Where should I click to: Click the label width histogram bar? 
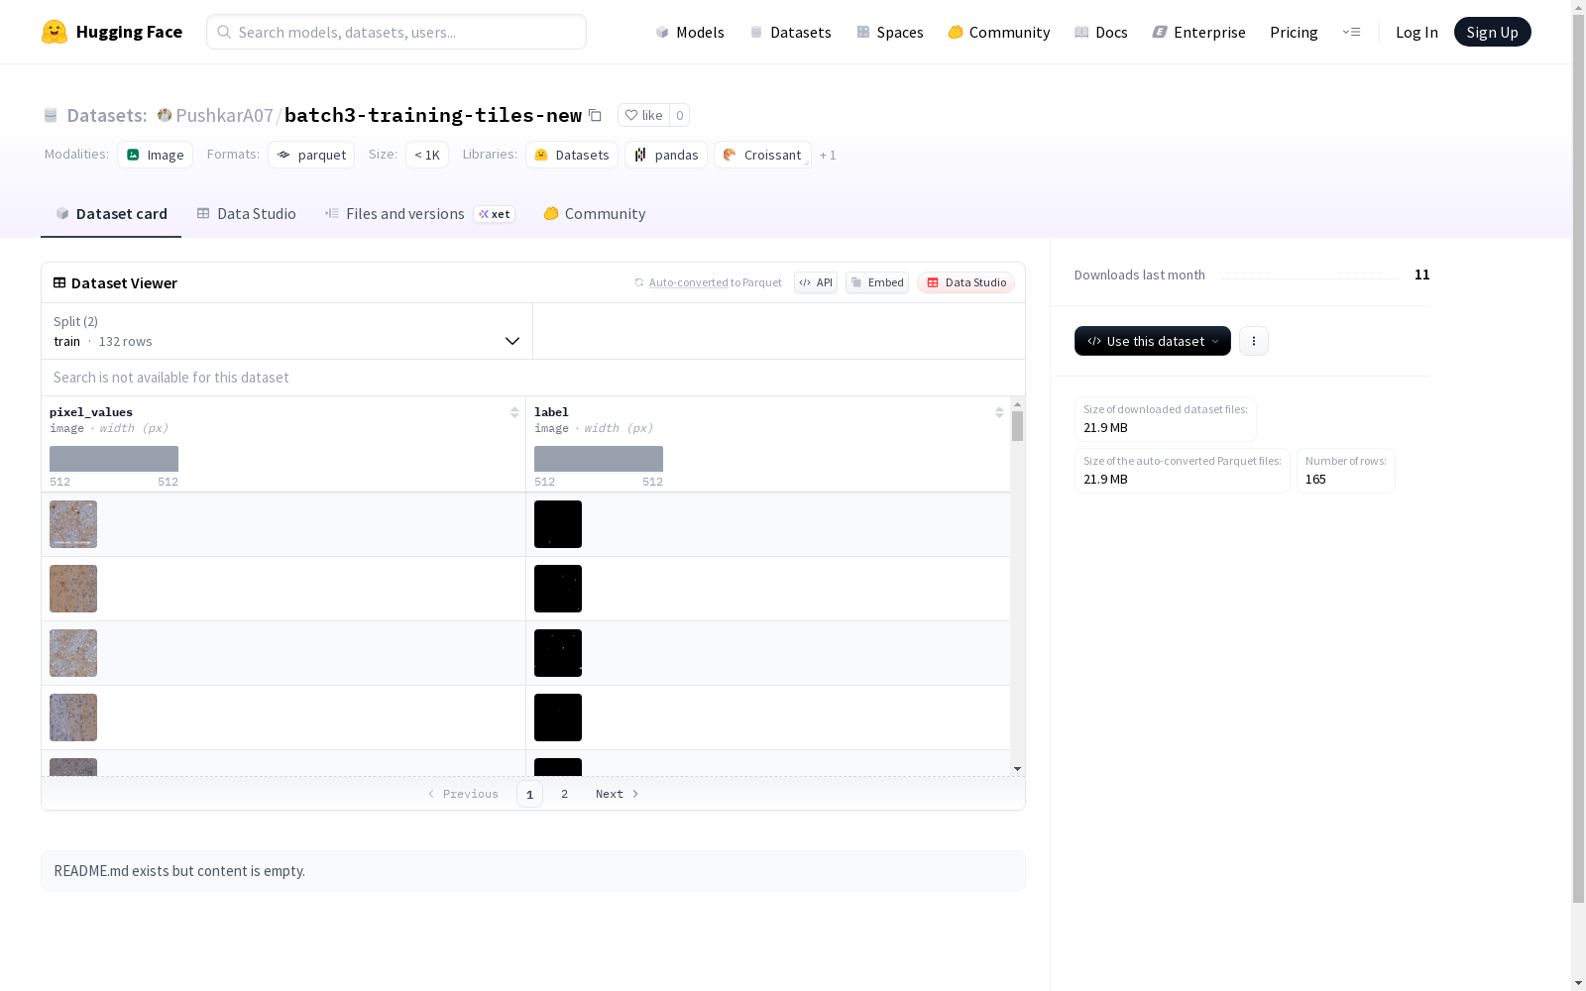coord(599,459)
